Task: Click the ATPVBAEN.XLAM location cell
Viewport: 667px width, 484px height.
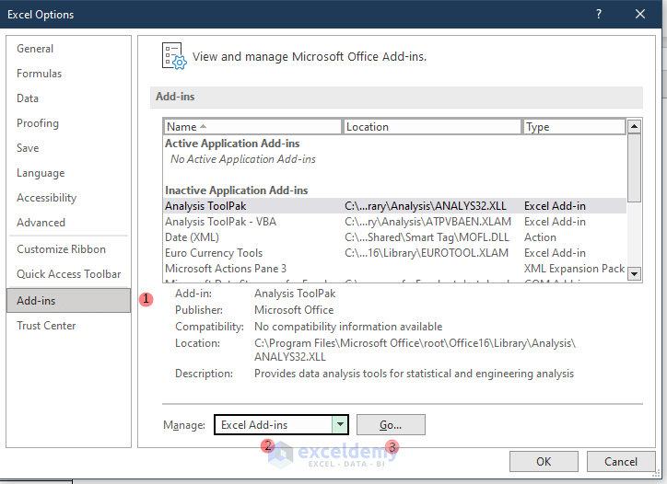Action: pos(428,222)
